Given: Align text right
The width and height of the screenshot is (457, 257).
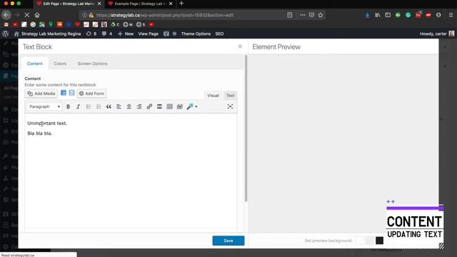Looking at the screenshot, I should click(139, 106).
